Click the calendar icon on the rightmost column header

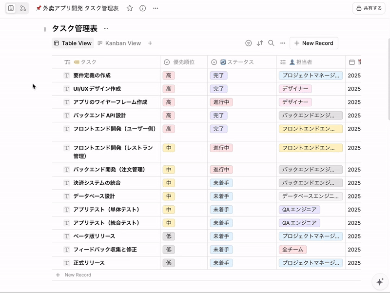pyautogui.click(x=352, y=62)
